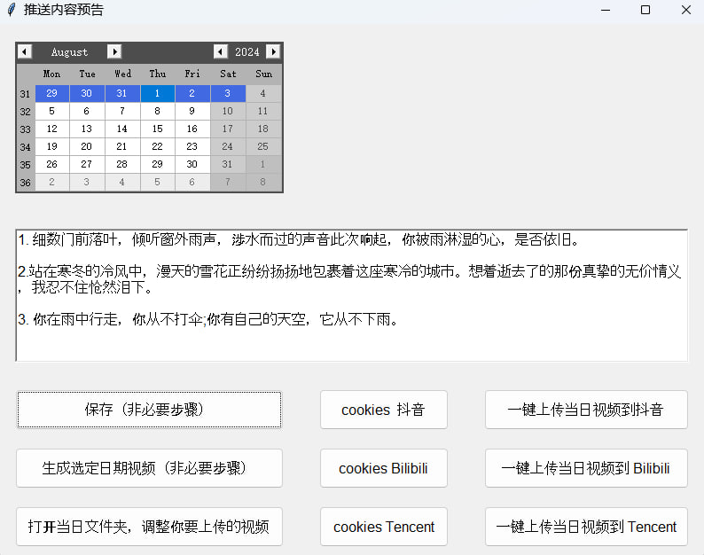The image size is (704, 555).
Task: Advance to the year after 2024
Action: coord(273,52)
